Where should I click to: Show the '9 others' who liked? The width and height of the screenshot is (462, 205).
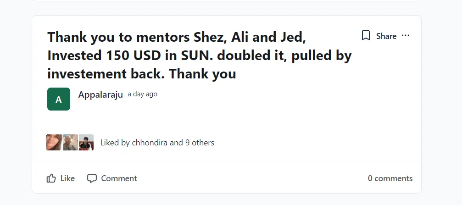200,143
